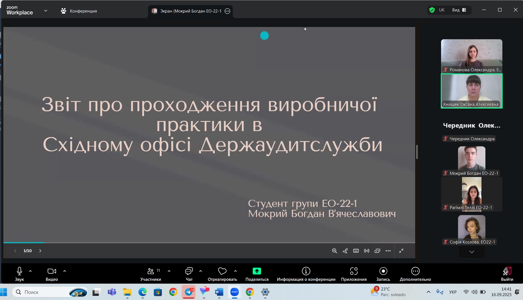The height and width of the screenshot is (300, 523).
Task: Go to next slide arrow
Action: (x=40, y=251)
